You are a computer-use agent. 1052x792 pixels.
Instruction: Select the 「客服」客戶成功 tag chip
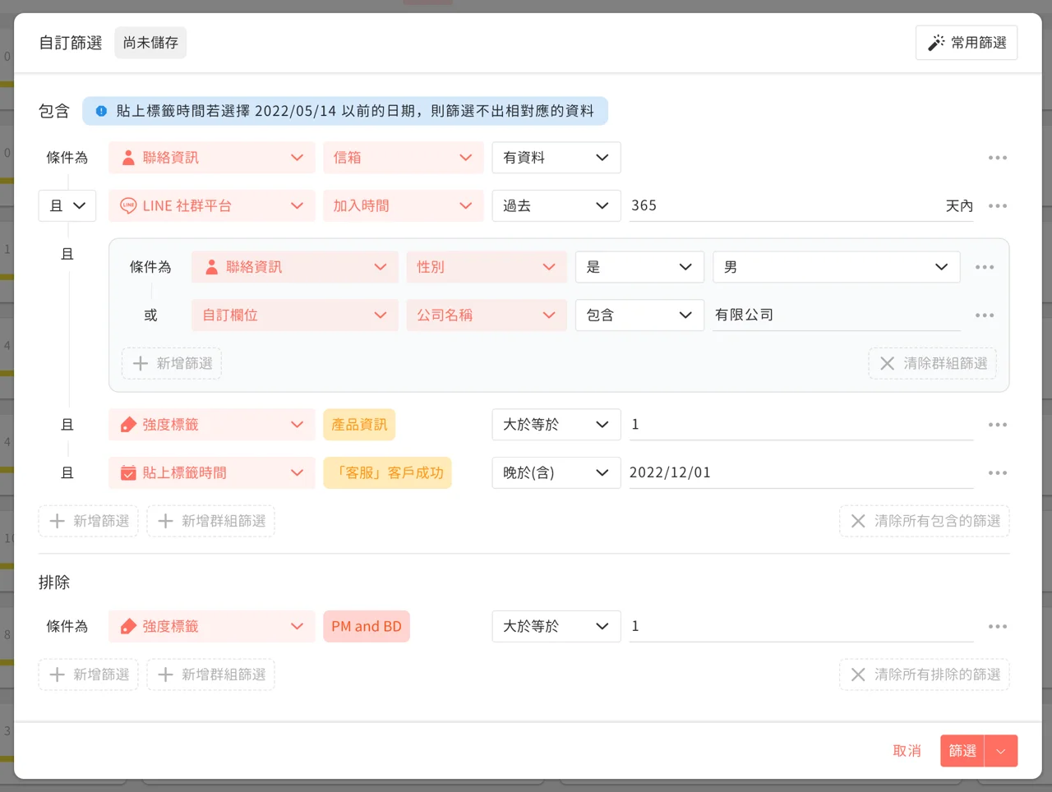tap(388, 473)
